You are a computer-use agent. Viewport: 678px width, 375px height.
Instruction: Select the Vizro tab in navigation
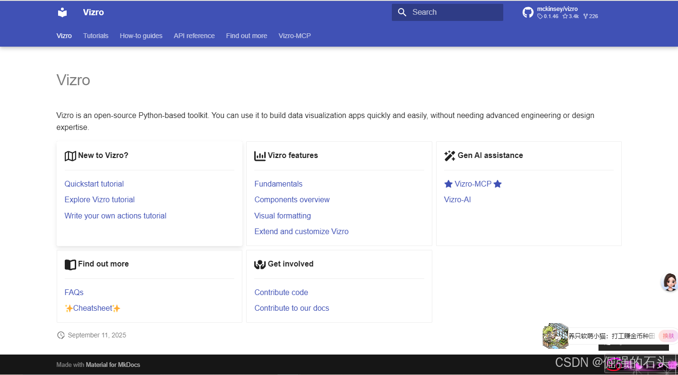click(64, 36)
